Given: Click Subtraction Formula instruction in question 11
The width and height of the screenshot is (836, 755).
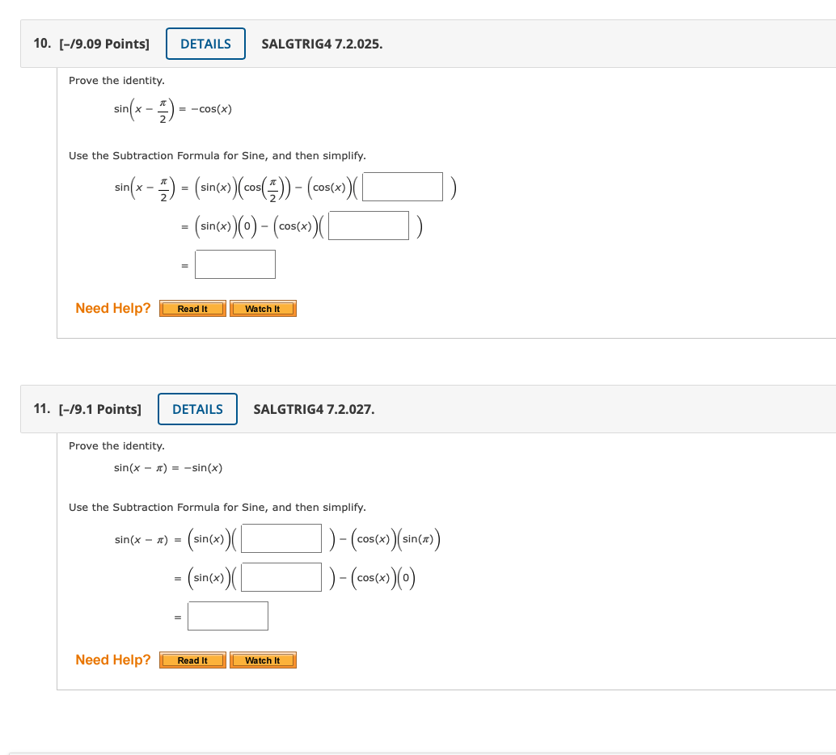Looking at the screenshot, I should [217, 507].
